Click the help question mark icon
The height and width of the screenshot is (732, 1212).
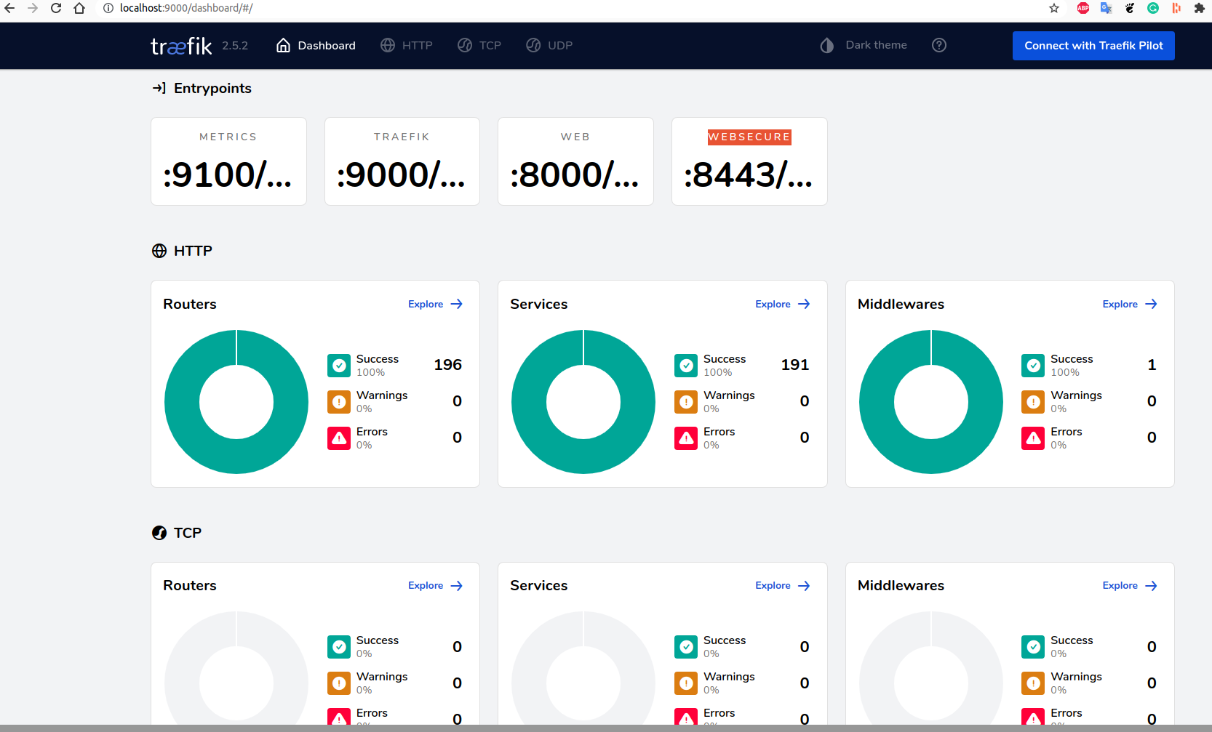[938, 45]
